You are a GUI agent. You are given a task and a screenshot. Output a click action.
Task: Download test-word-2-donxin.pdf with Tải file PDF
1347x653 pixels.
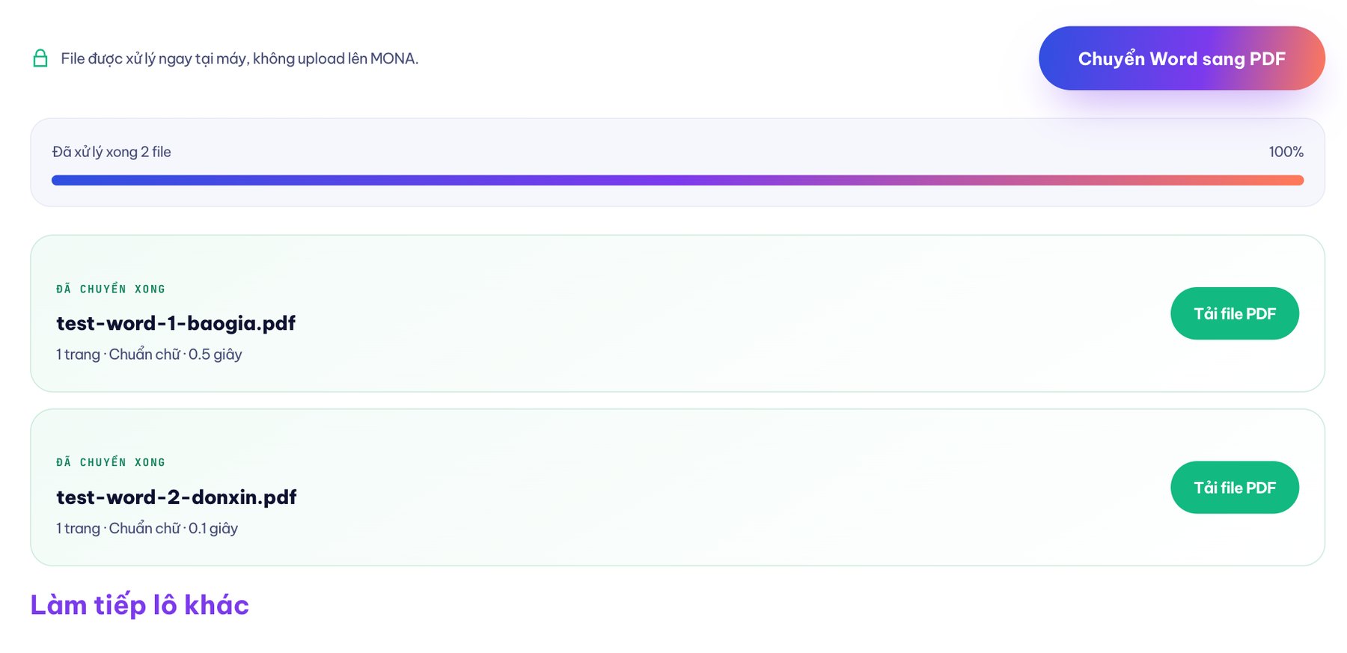tap(1235, 487)
